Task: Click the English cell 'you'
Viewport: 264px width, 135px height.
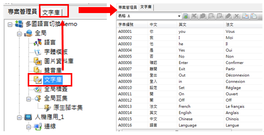Action: (x=182, y=32)
